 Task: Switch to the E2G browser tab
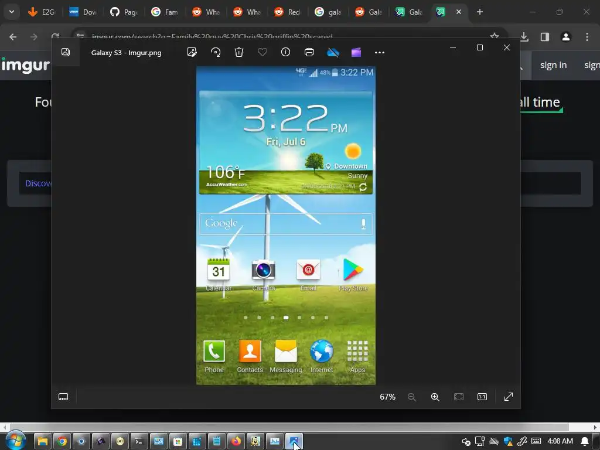42,12
